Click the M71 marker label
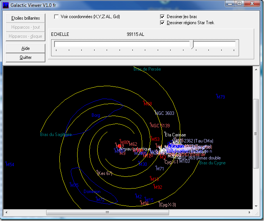The height and width of the screenshot is (221, 264). coord(160,168)
